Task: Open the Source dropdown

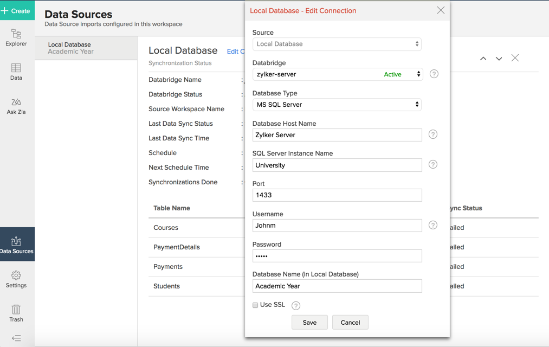Action: pyautogui.click(x=337, y=44)
